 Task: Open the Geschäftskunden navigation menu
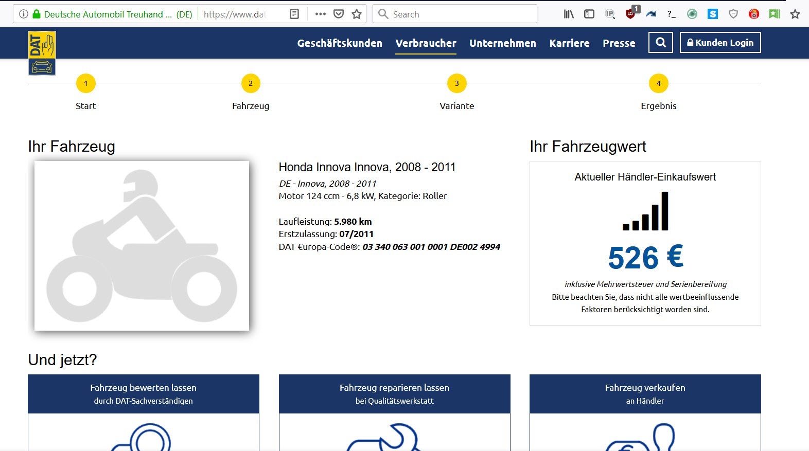[340, 43]
